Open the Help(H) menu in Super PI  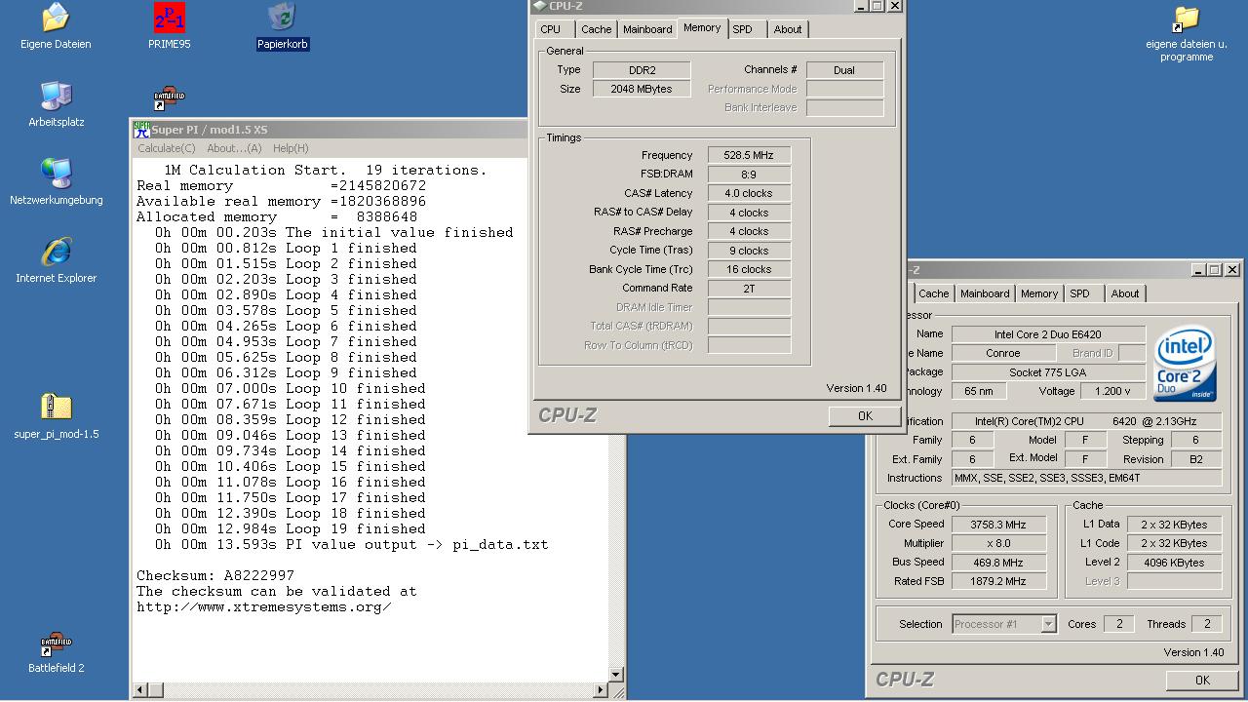click(291, 148)
